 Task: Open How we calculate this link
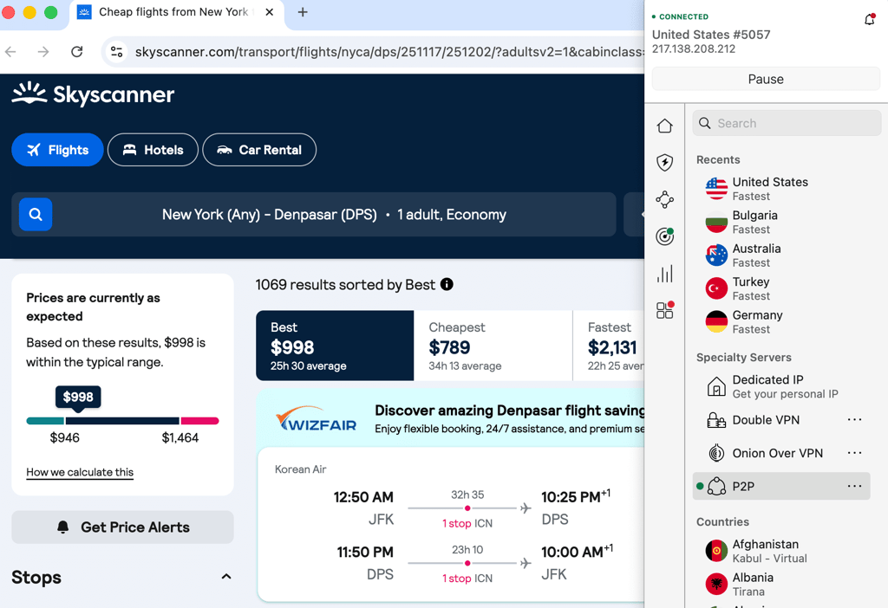(x=80, y=472)
